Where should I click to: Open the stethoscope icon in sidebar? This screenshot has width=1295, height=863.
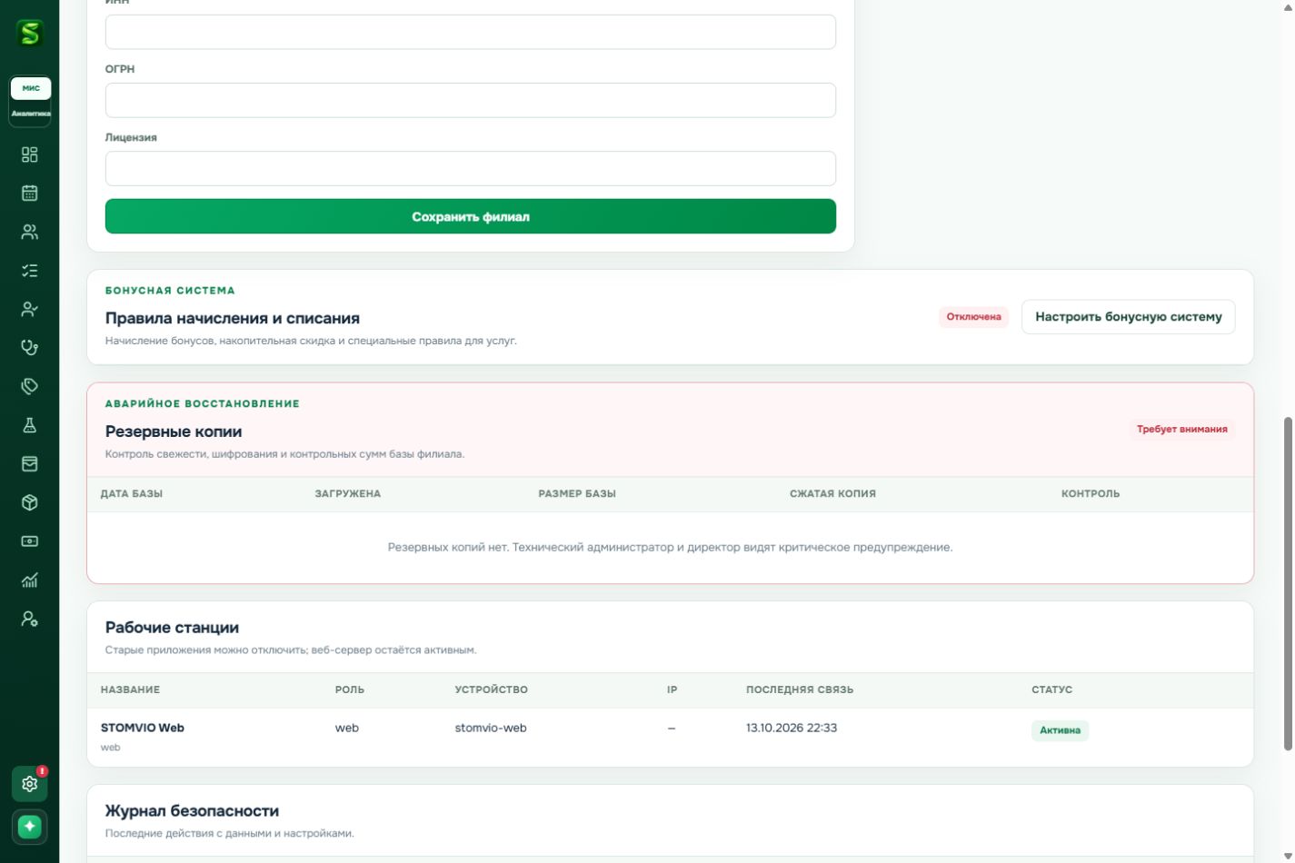pos(30,347)
